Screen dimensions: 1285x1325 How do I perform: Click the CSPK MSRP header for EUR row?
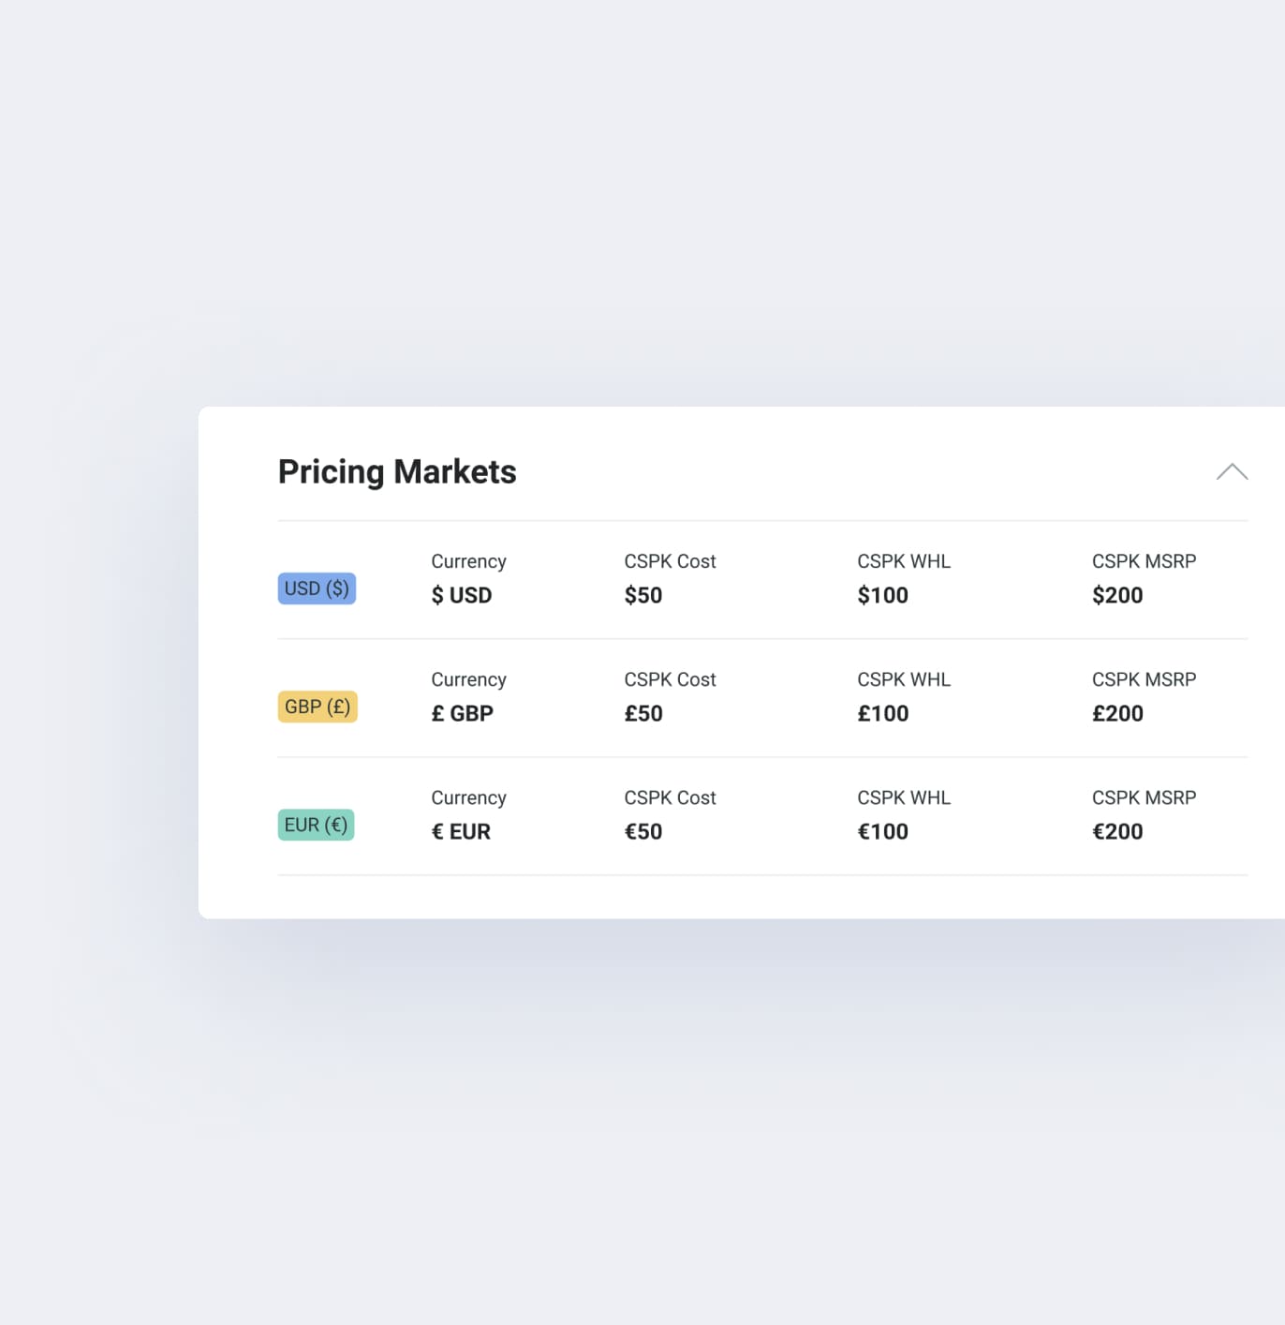[1144, 797]
